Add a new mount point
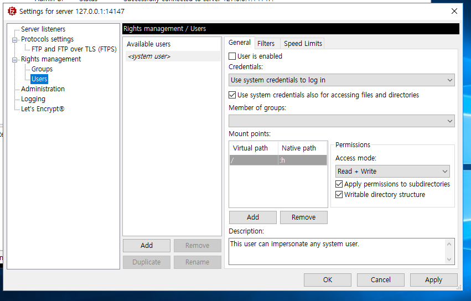Image resolution: width=471 pixels, height=301 pixels. click(x=252, y=217)
